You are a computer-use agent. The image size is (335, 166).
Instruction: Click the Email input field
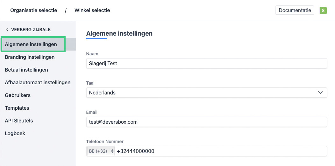pos(206,122)
